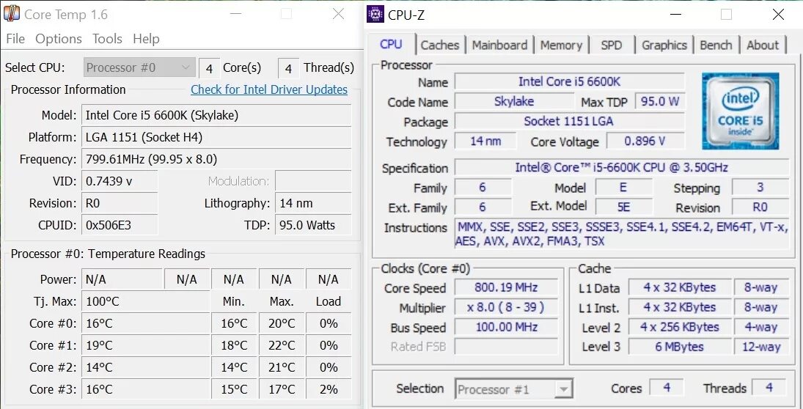This screenshot has width=803, height=409.
Task: Click the Core #1 max temperature 22°C
Action: (x=282, y=345)
